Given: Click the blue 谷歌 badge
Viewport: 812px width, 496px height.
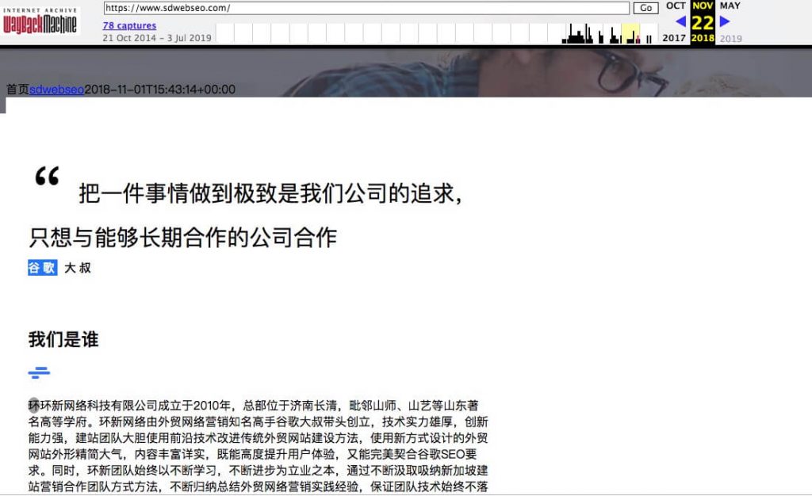Looking at the screenshot, I should click(x=43, y=267).
